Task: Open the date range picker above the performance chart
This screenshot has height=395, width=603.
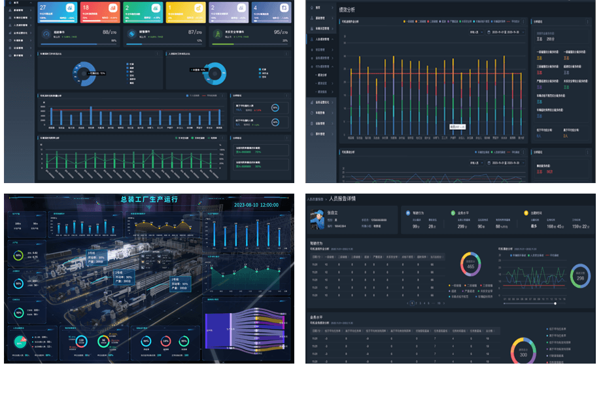Action: click(x=504, y=31)
